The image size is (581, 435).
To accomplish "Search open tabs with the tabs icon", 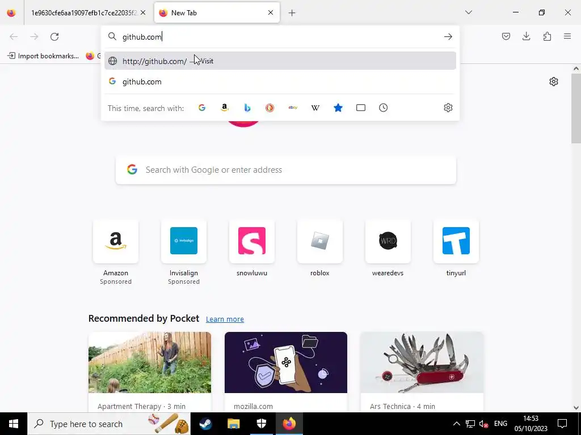I will 360,108.
